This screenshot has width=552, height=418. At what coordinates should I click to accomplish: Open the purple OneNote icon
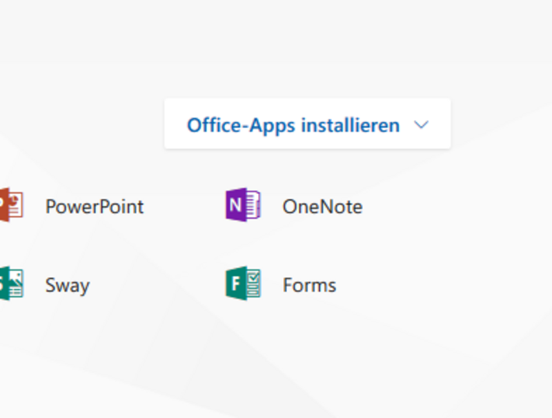pyautogui.click(x=244, y=205)
